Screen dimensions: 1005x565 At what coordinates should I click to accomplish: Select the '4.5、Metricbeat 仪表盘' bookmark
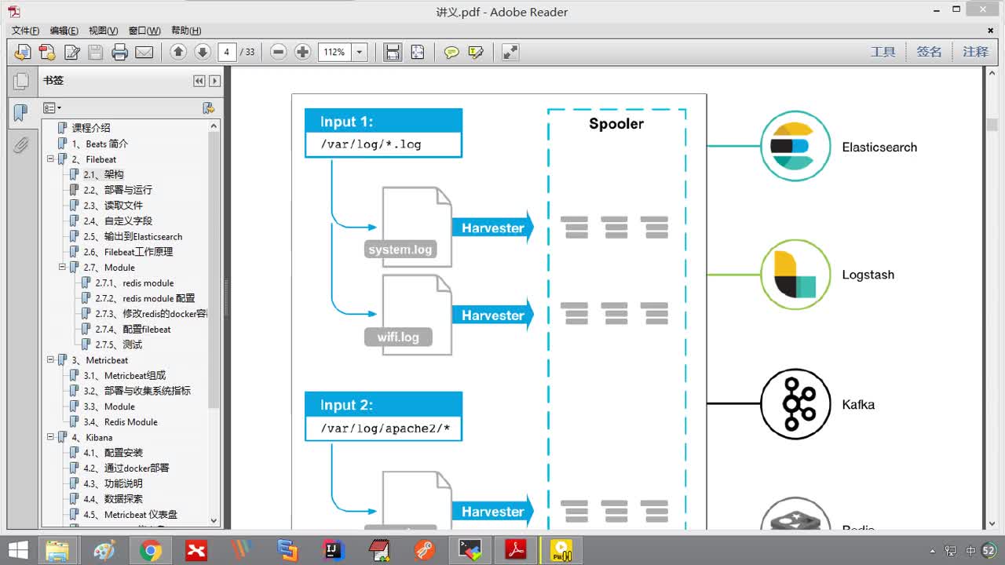click(130, 515)
